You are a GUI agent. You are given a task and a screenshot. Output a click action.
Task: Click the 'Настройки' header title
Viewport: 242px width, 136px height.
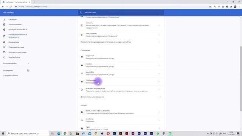coord(8,12)
